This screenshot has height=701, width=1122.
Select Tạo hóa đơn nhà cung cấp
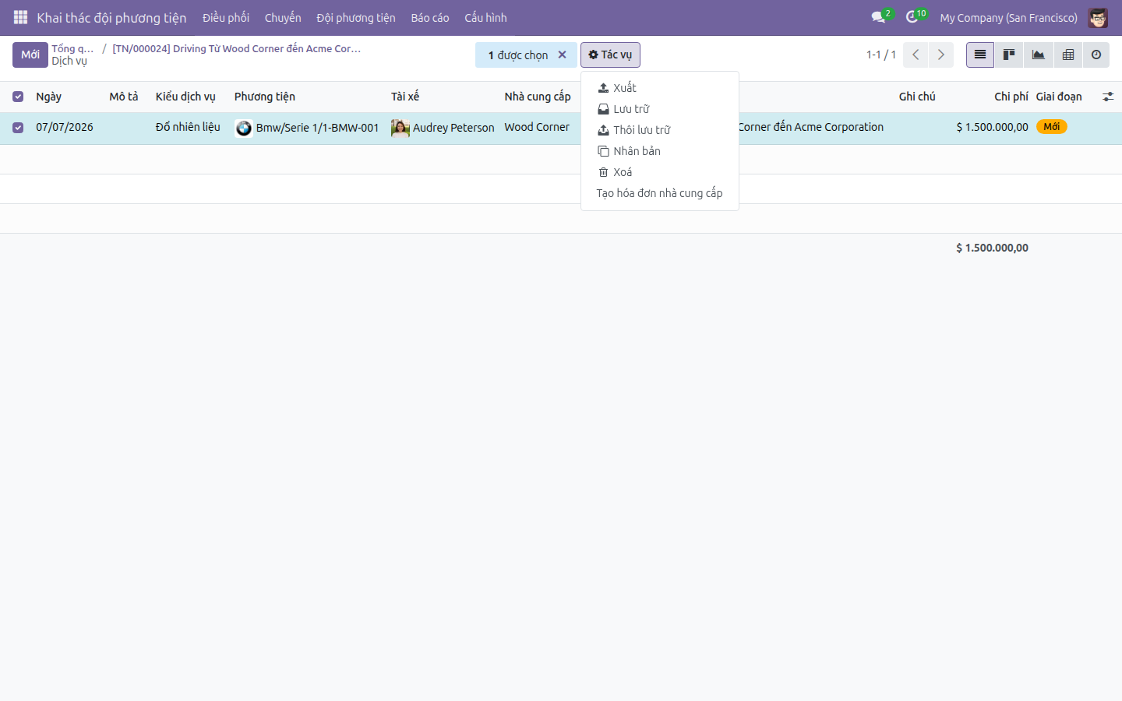[x=660, y=193]
